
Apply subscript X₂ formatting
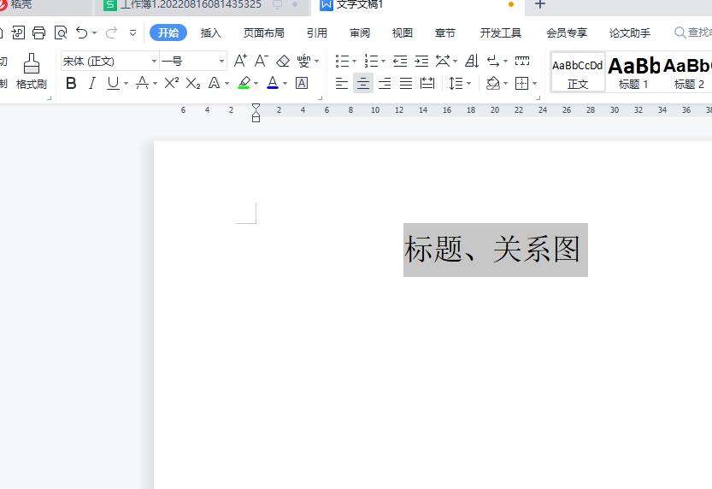[x=193, y=83]
